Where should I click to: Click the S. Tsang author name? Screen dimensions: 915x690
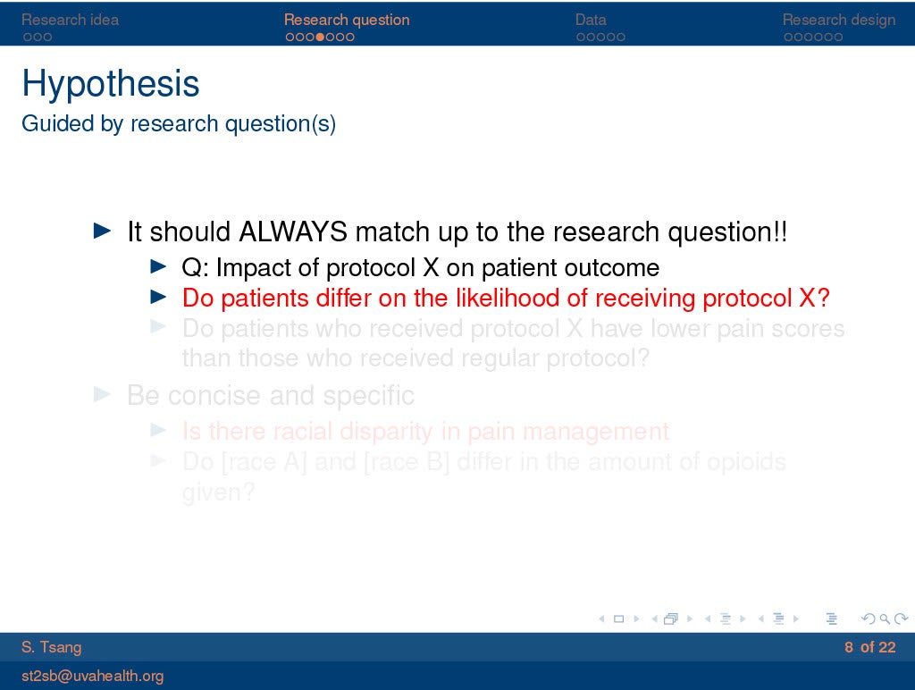coord(51,647)
